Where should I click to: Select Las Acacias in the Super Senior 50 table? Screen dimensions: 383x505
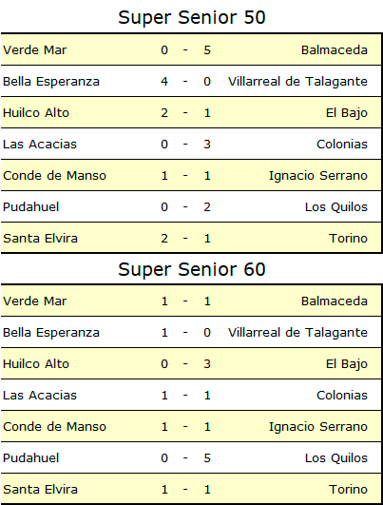tap(40, 144)
